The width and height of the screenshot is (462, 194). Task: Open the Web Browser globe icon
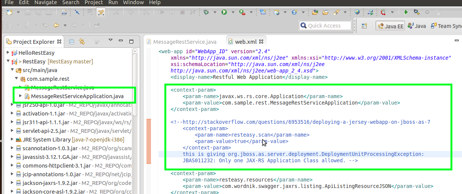click(x=357, y=12)
